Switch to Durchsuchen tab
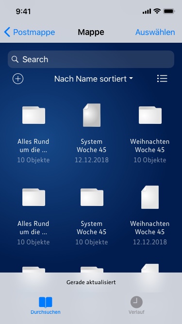 pyautogui.click(x=46, y=306)
